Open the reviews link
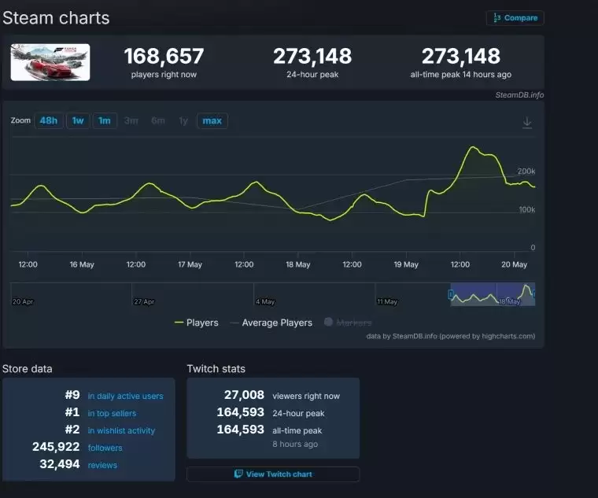The image size is (598, 498). (102, 465)
